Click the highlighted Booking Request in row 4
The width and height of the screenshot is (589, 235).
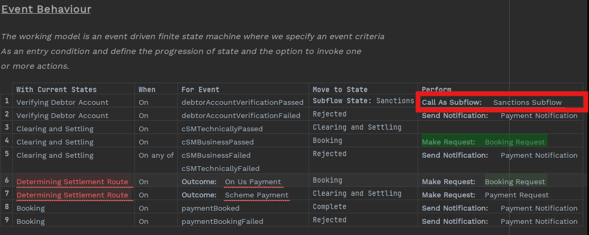514,142
